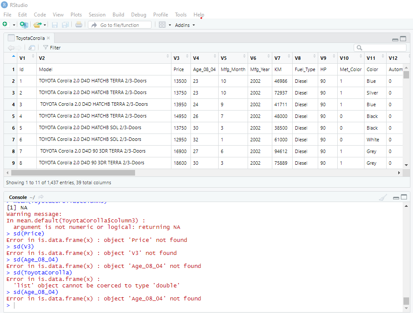The height and width of the screenshot is (313, 413).
Task: Open the New File dropdown arrow
Action: pyautogui.click(x=14, y=25)
